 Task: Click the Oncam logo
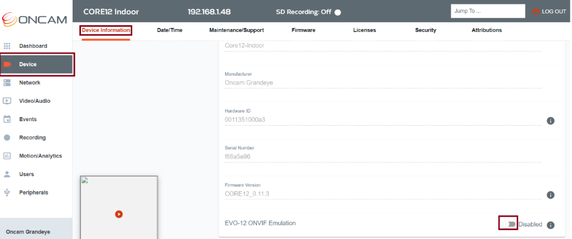(35, 20)
